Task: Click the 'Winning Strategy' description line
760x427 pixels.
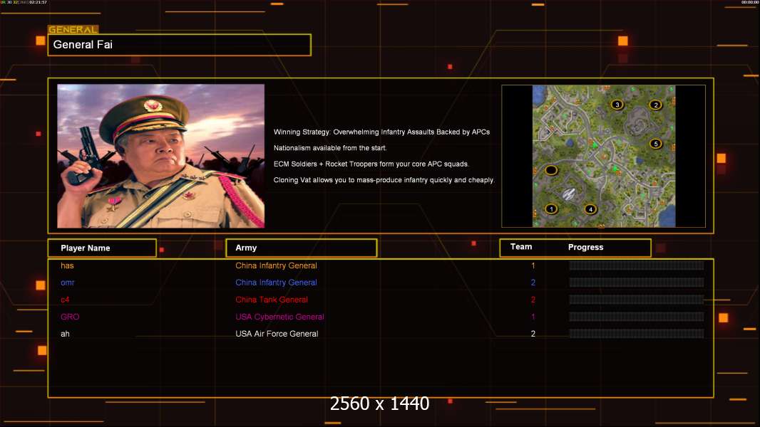Action: coord(381,132)
